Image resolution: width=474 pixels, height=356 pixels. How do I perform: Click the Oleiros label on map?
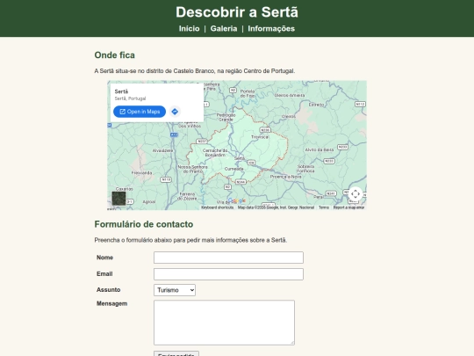(x=289, y=116)
